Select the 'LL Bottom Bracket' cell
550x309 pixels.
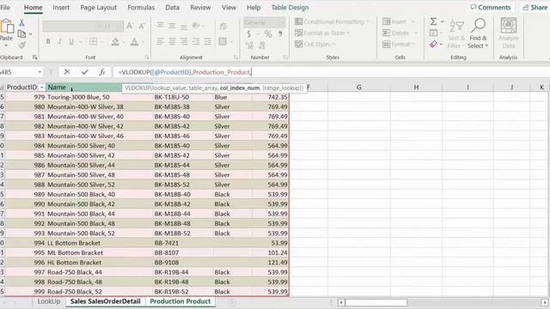tap(101, 243)
